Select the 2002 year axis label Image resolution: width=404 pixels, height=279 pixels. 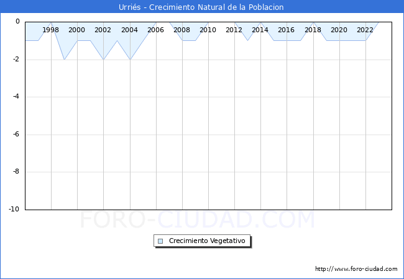tap(103, 30)
